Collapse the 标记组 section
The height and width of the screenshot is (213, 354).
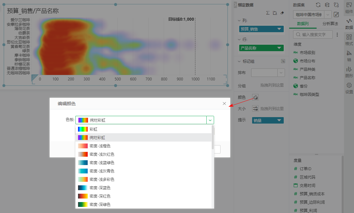click(x=239, y=61)
